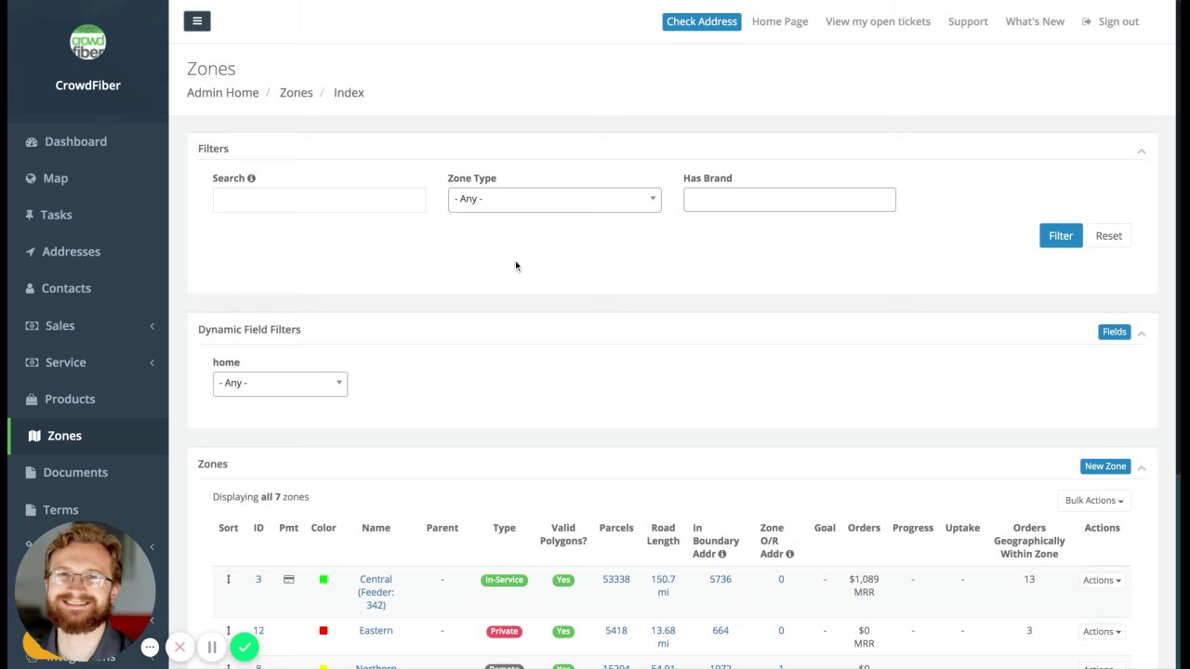This screenshot has width=1190, height=669.
Task: Click the Reset button
Action: [1109, 236]
